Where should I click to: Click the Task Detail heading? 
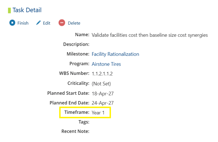pos(27,10)
